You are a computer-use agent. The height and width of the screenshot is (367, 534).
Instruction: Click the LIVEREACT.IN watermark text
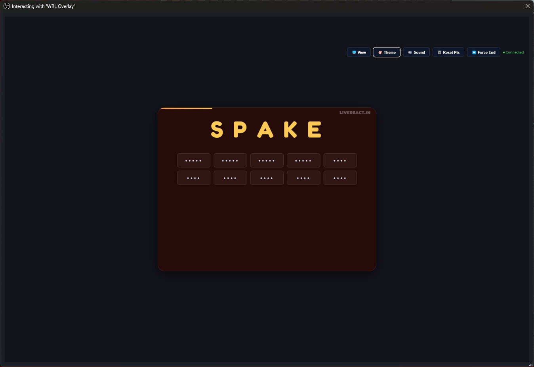(x=355, y=113)
